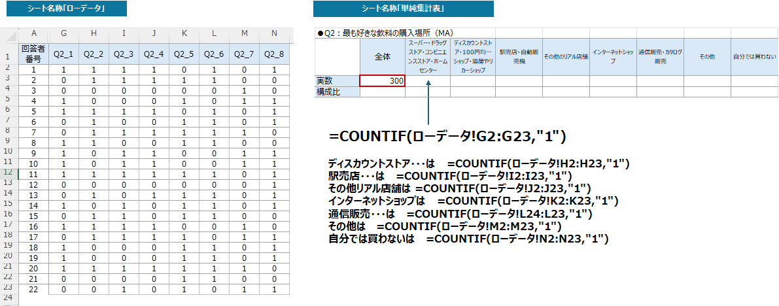Viewport: 779px width, 306px height.
Task: Select column header K
Action: tap(184, 33)
